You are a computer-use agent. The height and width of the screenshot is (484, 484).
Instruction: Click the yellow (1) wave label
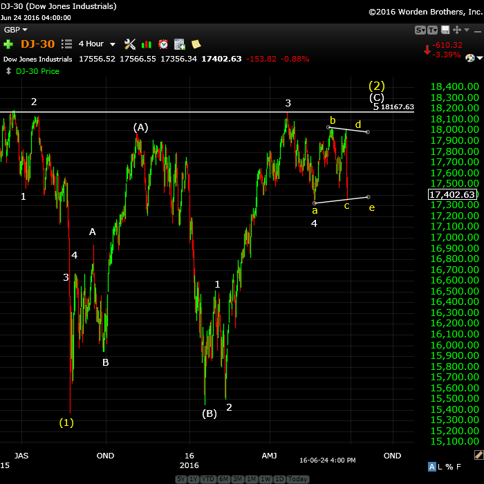[x=66, y=422]
